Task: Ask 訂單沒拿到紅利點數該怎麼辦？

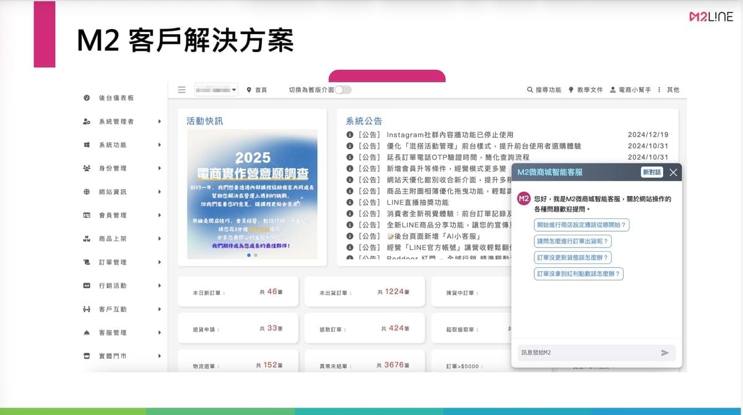Action: pos(579,273)
